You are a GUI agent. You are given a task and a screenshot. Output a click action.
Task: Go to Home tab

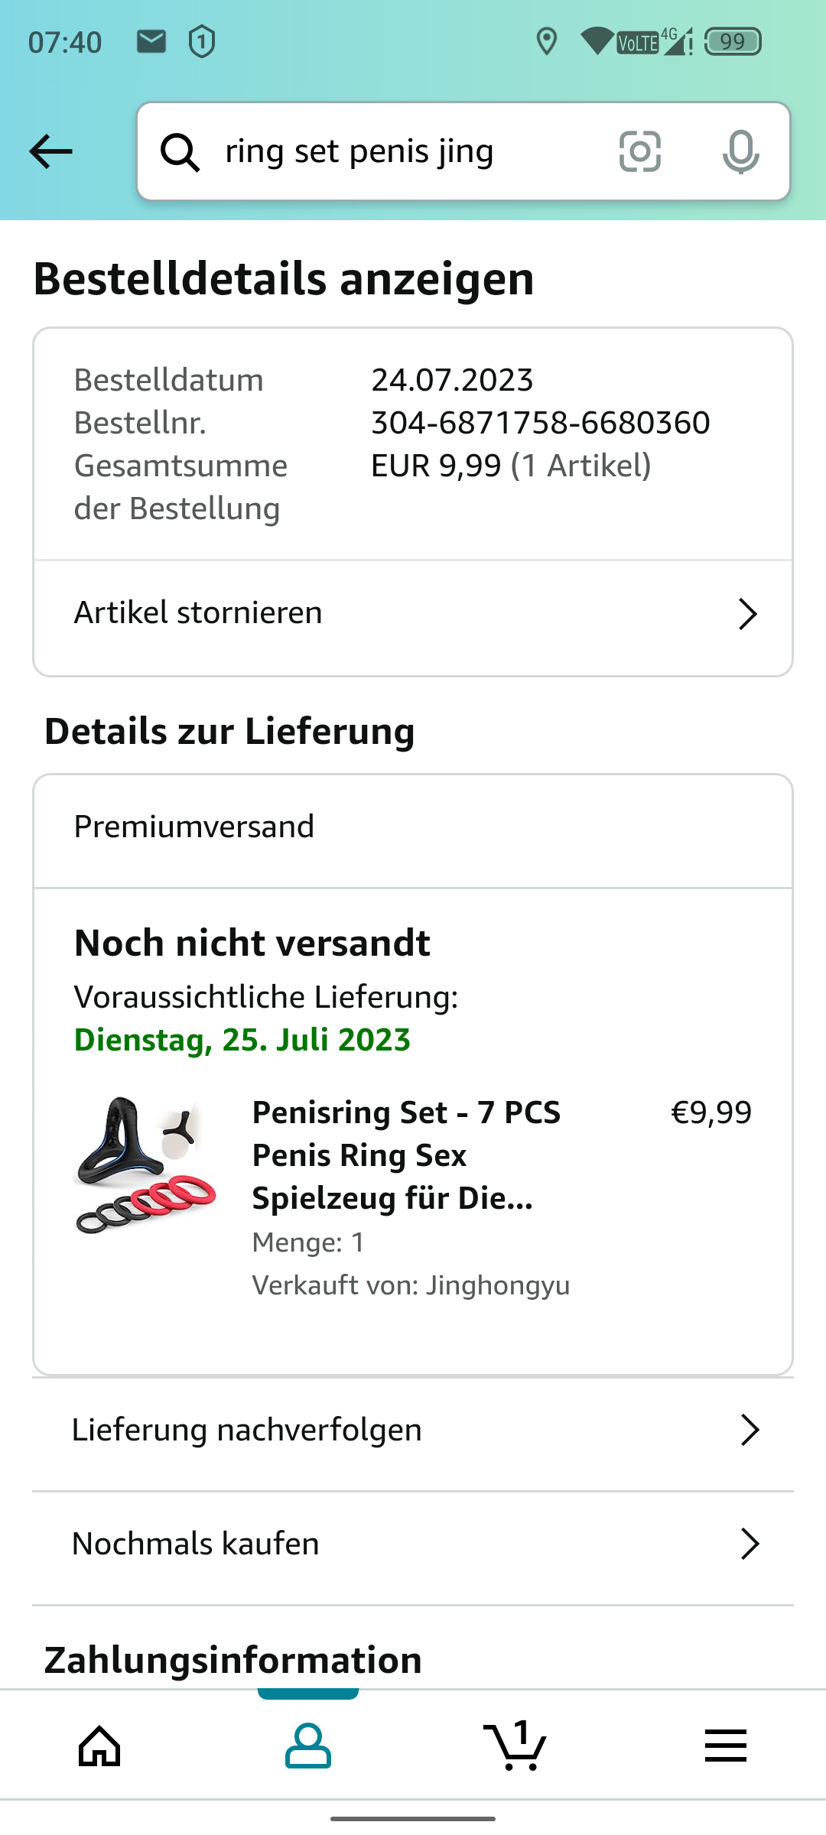click(100, 1746)
